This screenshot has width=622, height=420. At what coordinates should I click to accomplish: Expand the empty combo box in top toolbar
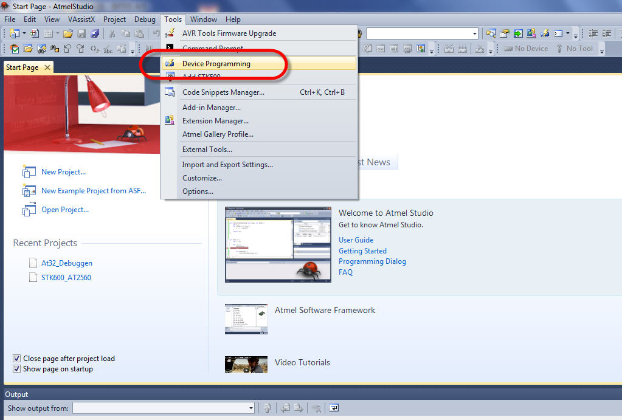point(474,33)
